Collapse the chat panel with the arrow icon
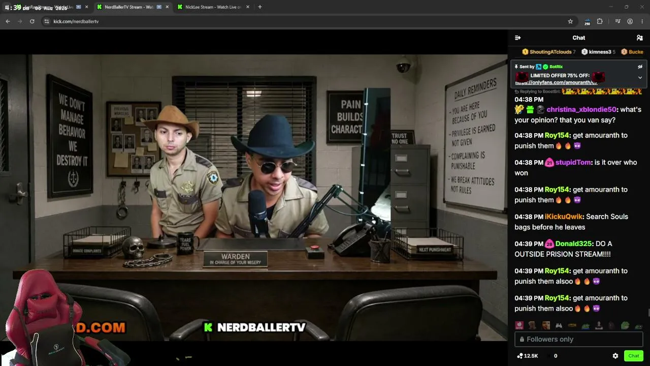This screenshot has width=650, height=366. click(517, 38)
